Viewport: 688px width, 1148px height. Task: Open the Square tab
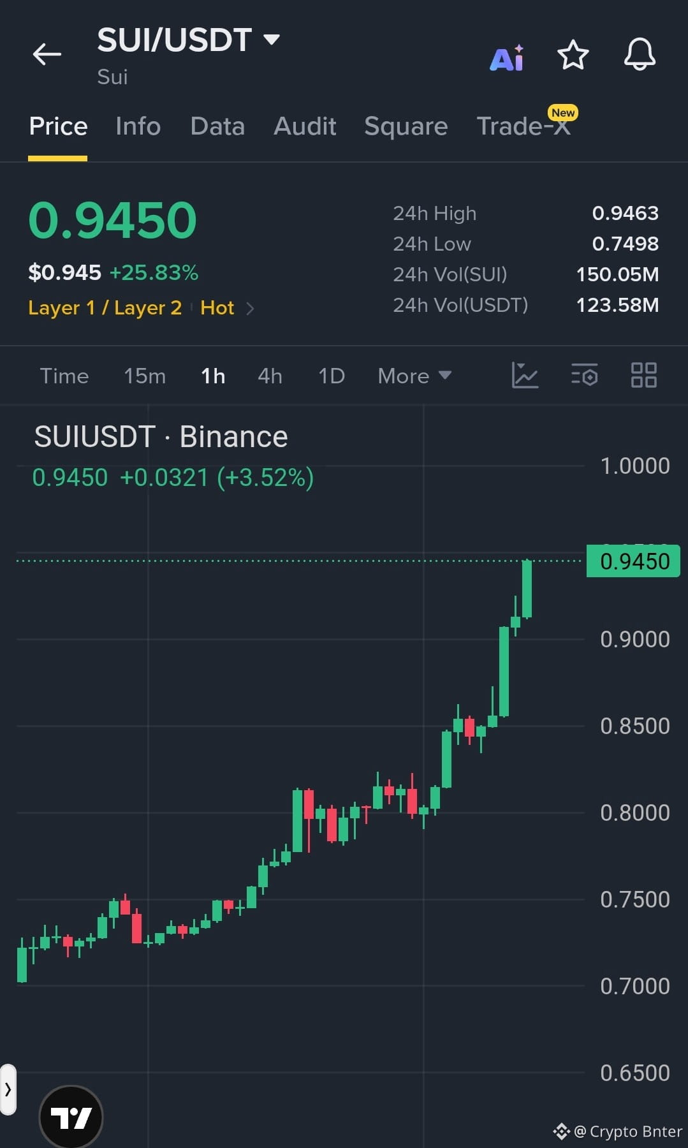click(406, 126)
